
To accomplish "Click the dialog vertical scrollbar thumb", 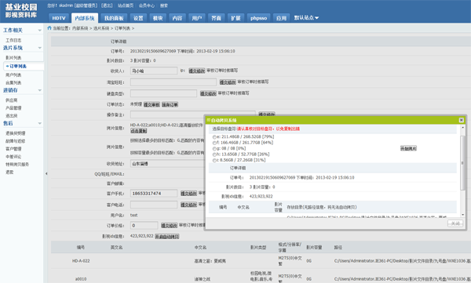I will pyautogui.click(x=462, y=163).
